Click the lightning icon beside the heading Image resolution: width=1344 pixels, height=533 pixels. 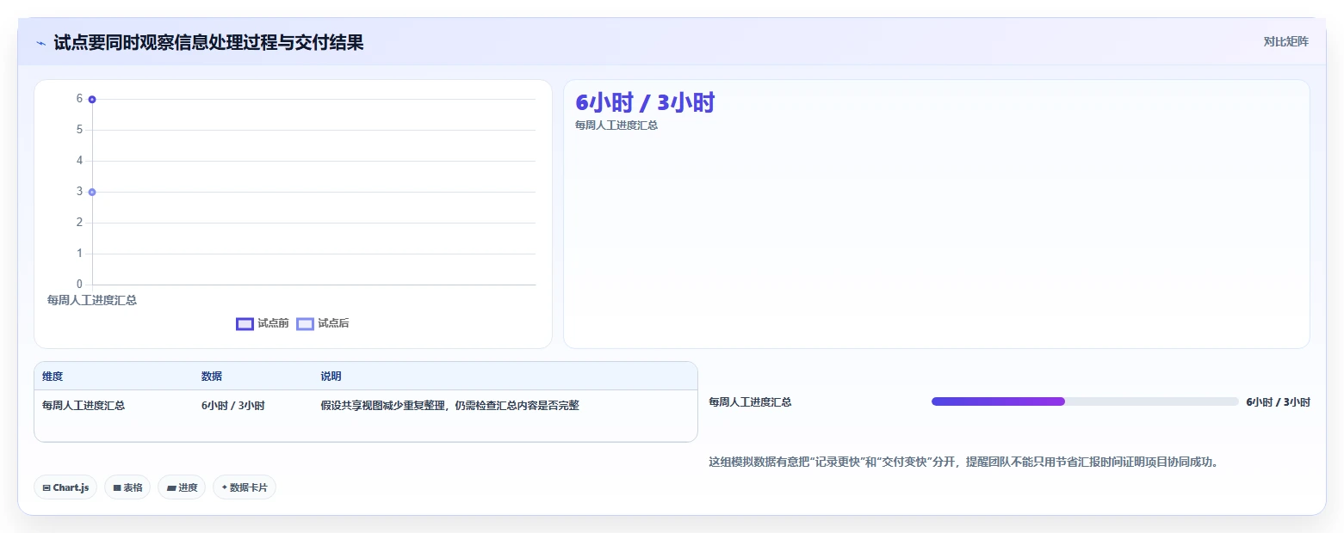click(41, 43)
